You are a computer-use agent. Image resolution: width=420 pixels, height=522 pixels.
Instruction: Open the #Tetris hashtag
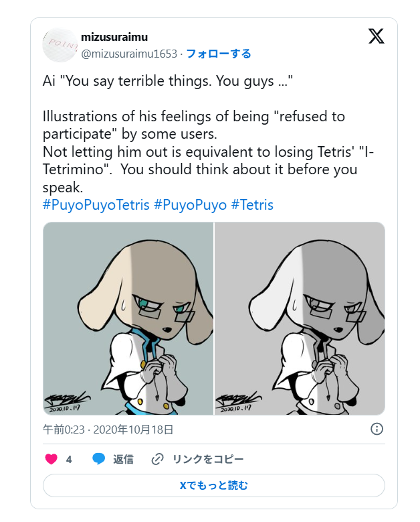tap(252, 204)
